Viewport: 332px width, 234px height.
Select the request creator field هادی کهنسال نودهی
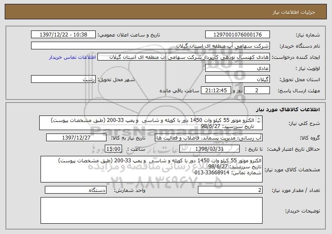coord(184,57)
